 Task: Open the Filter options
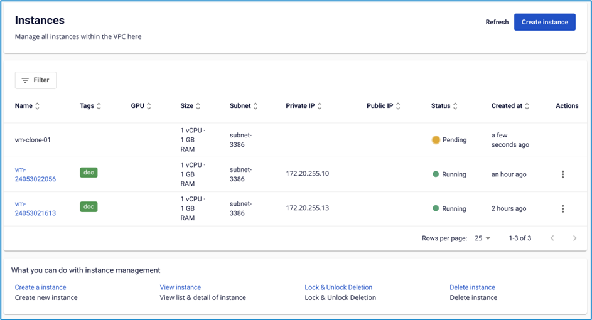[x=36, y=80]
